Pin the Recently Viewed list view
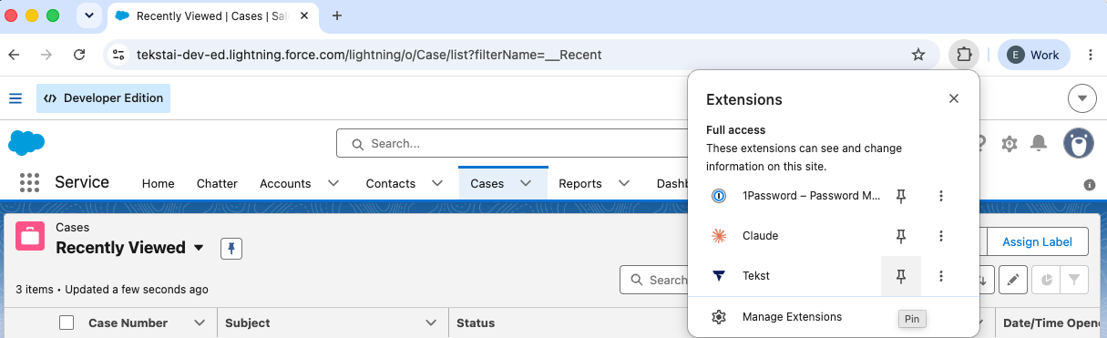This screenshot has width=1107, height=338. pyautogui.click(x=231, y=248)
